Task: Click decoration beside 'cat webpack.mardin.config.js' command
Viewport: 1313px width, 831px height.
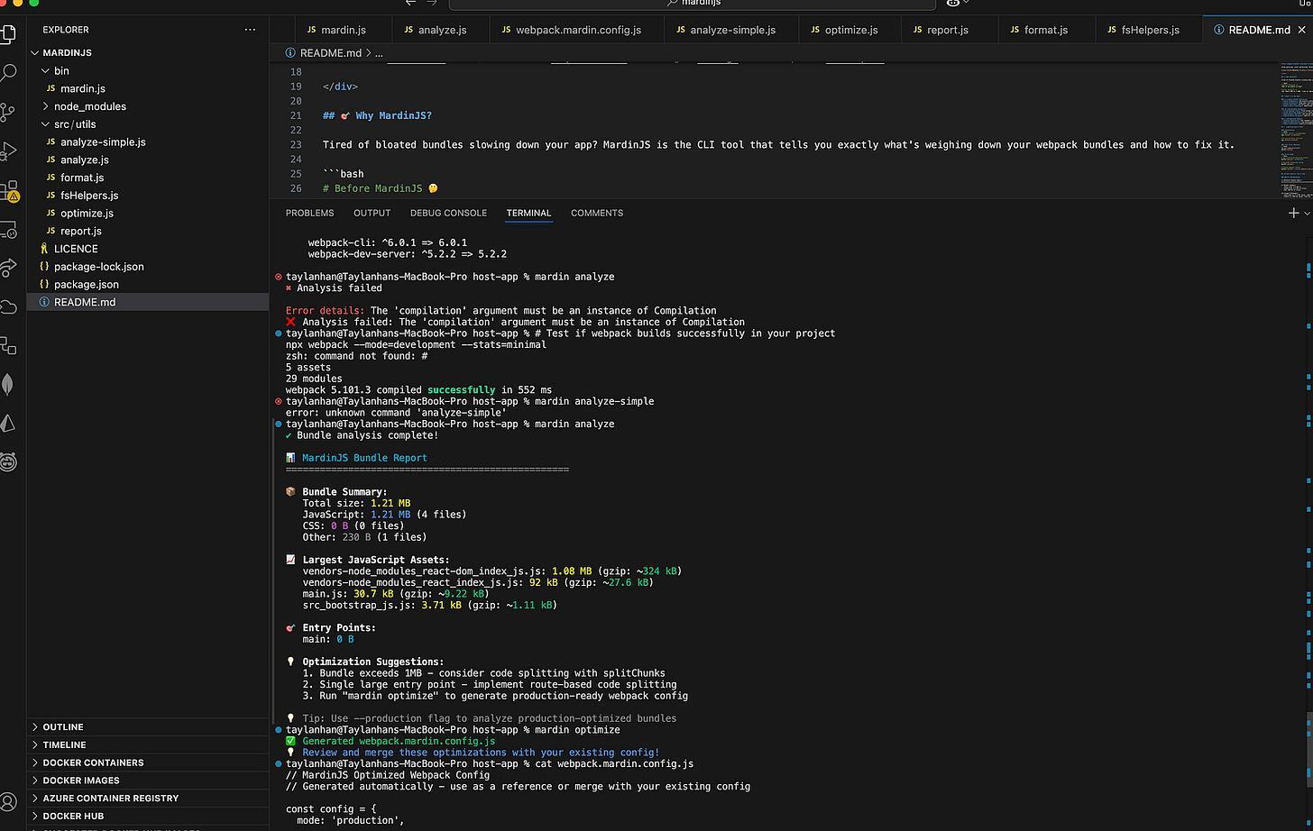Action: pos(279,763)
